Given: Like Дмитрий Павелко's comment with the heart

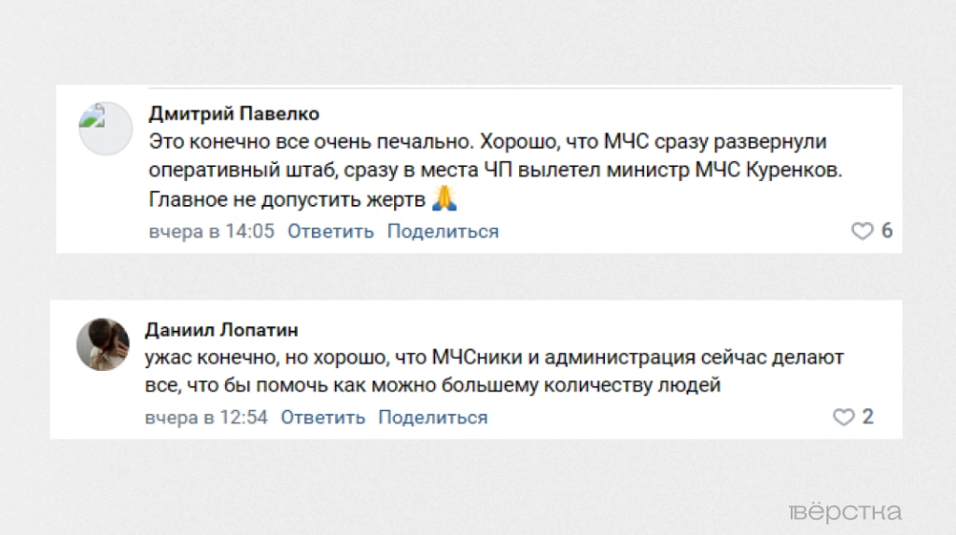Looking at the screenshot, I should 862,231.
